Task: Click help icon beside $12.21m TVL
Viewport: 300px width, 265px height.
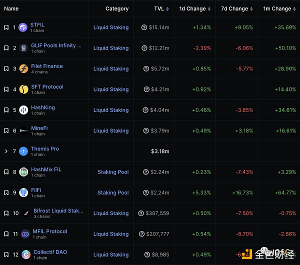Action: pos(144,48)
